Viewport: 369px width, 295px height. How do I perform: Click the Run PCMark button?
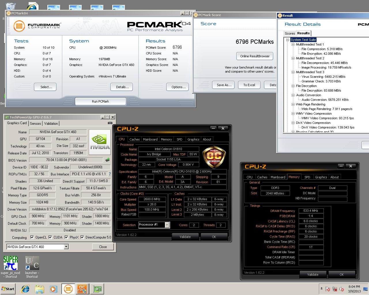(100, 101)
